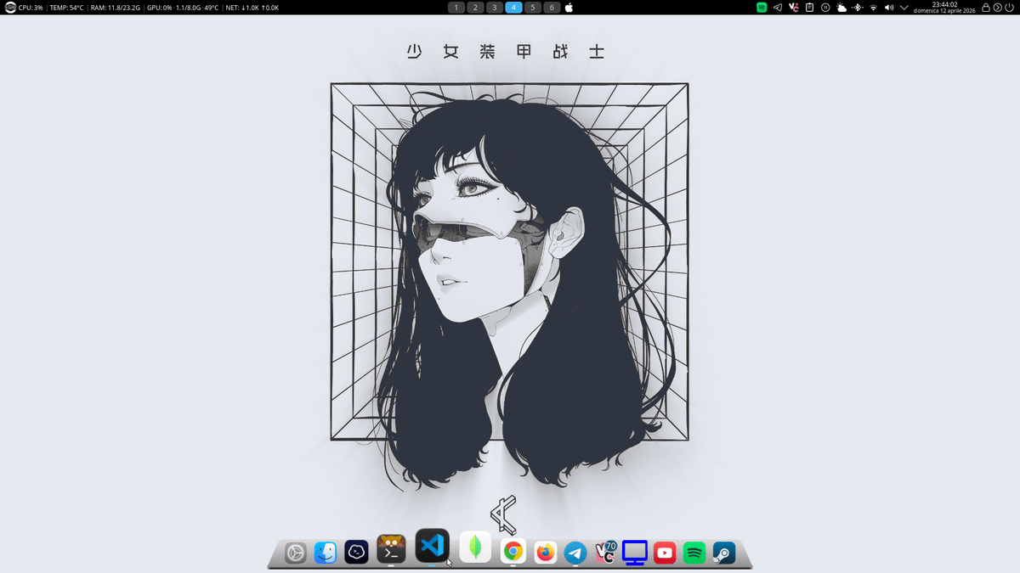Open Wi-Fi network menu in top bar

(873, 8)
